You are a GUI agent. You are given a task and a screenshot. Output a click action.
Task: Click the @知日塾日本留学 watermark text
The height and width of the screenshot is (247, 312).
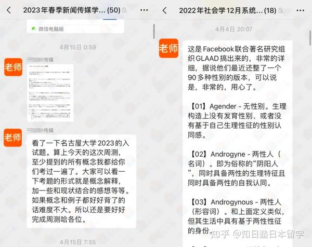(269, 233)
